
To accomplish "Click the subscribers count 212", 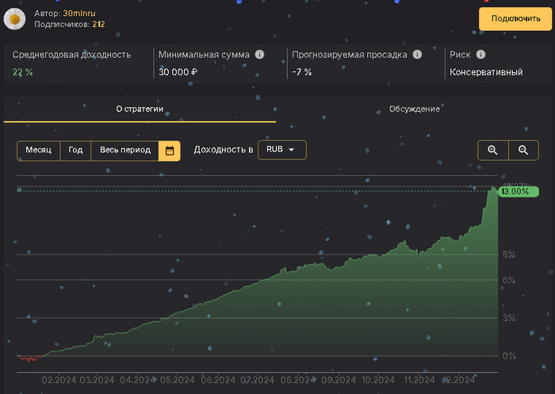I will pos(98,25).
